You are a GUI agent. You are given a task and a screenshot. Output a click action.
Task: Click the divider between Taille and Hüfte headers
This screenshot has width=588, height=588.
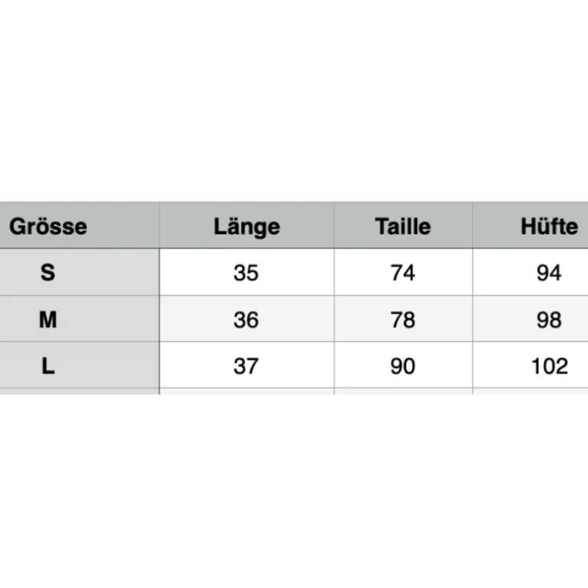point(473,225)
